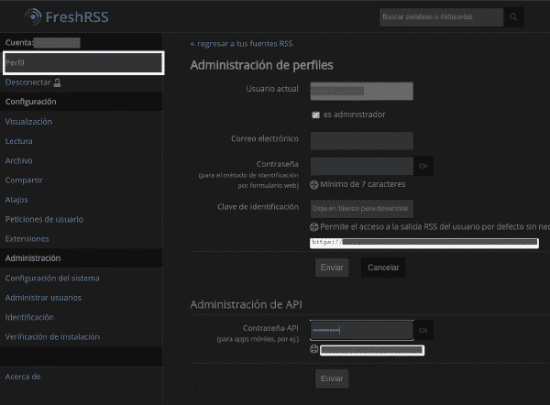Click the Administración de perfiles heading

(x=261, y=65)
